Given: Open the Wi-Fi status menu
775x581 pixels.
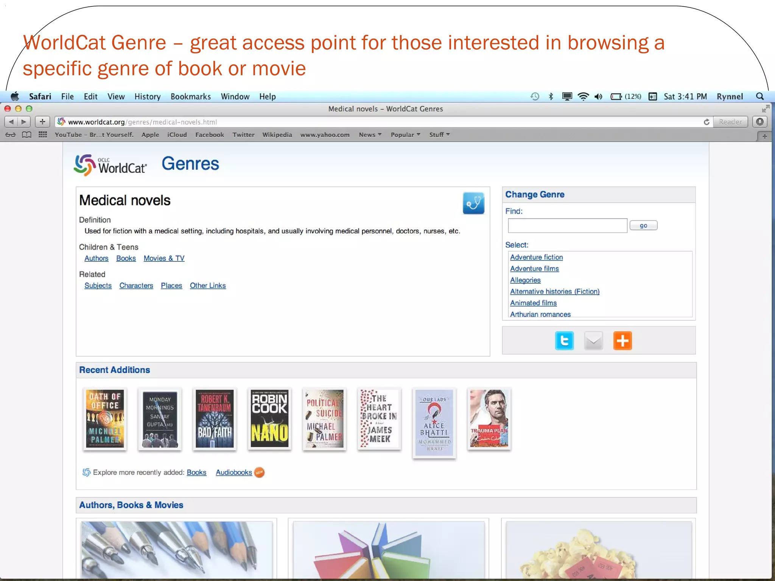Looking at the screenshot, I should point(583,96).
